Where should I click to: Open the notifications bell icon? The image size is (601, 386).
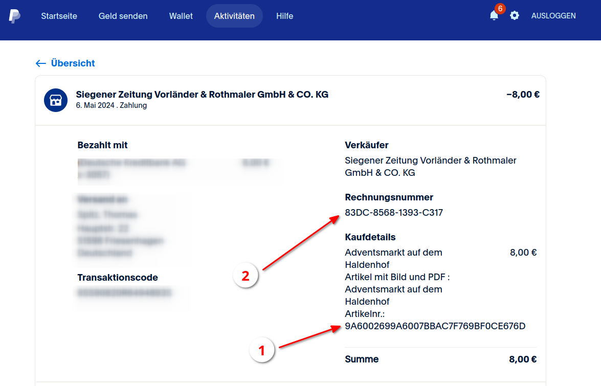tap(494, 16)
